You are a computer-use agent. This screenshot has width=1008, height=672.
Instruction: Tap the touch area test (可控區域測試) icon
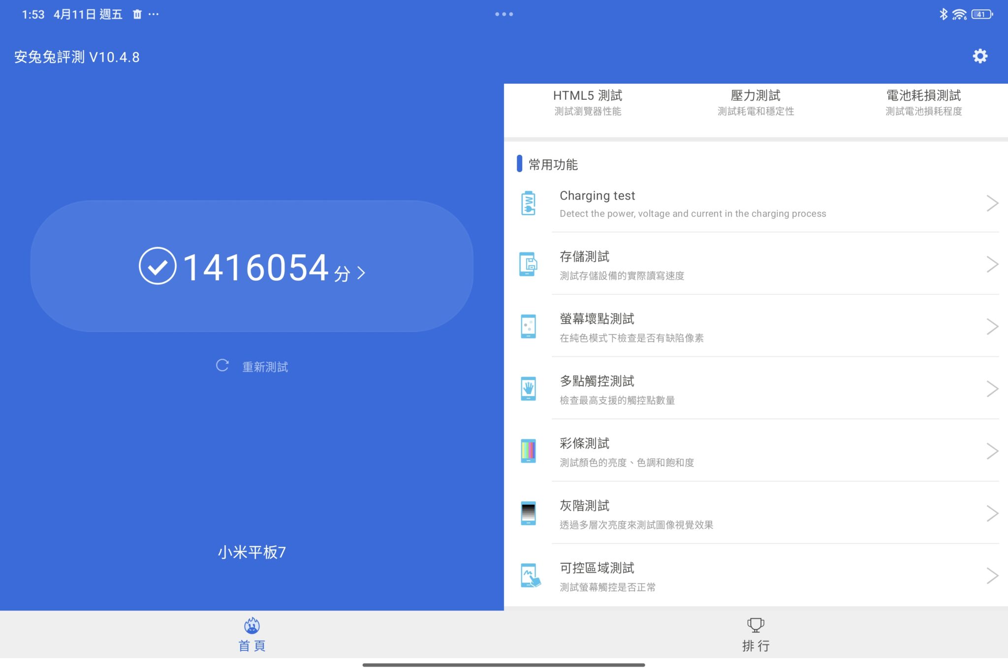[x=530, y=576]
